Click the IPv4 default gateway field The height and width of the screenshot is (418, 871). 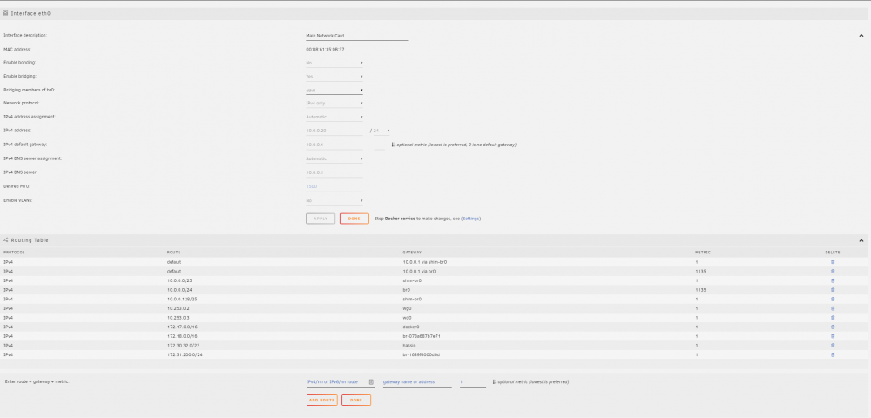[334, 145]
